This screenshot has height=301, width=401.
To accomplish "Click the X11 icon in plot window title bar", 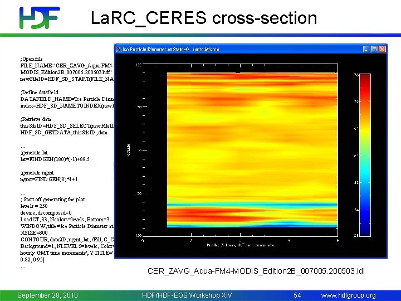I will coord(119,49).
